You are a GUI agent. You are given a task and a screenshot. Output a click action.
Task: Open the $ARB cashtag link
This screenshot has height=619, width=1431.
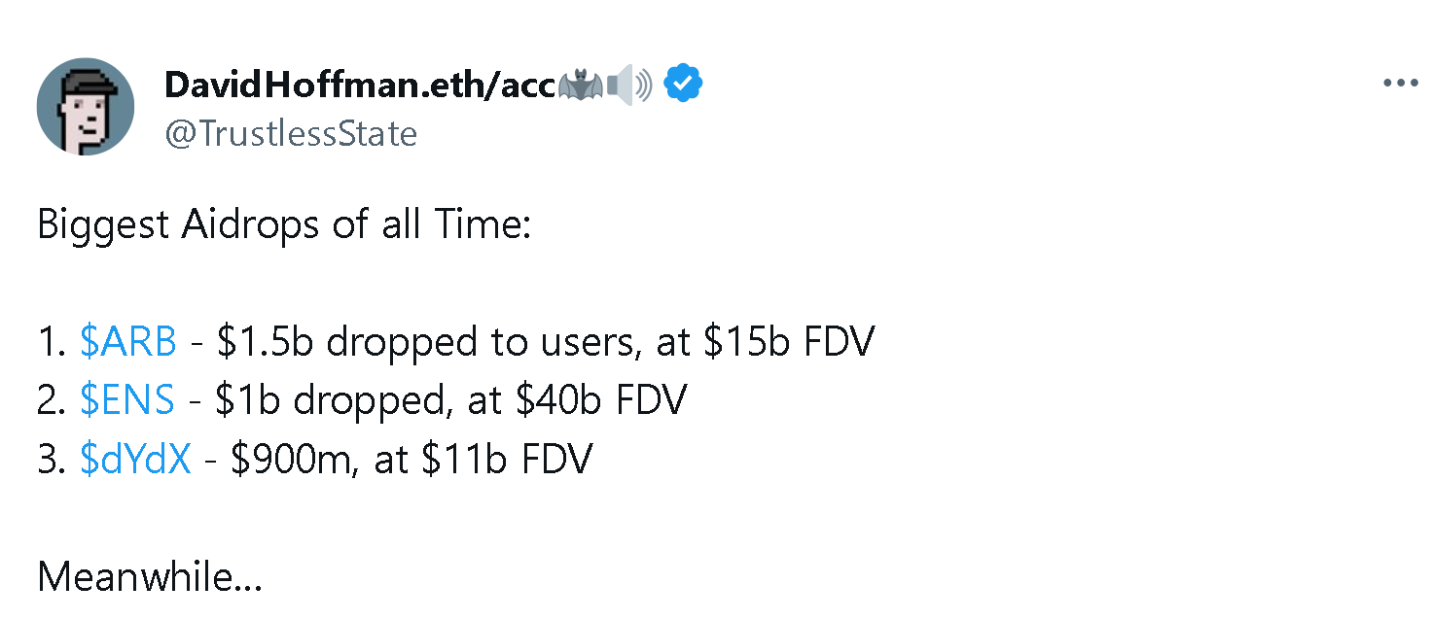point(128,341)
